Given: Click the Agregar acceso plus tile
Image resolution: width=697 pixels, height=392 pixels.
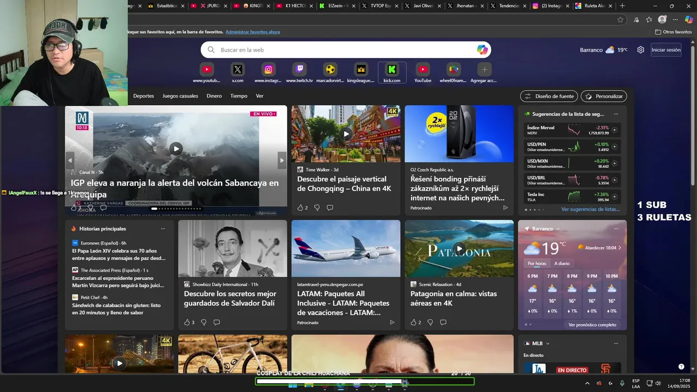Looking at the screenshot, I should pyautogui.click(x=484, y=73).
